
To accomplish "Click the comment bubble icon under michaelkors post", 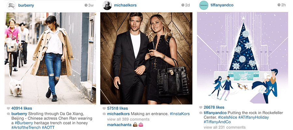I will (104, 114).
